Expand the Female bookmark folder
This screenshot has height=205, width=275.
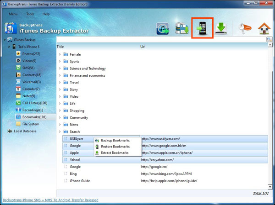pyautogui.click(x=60, y=54)
